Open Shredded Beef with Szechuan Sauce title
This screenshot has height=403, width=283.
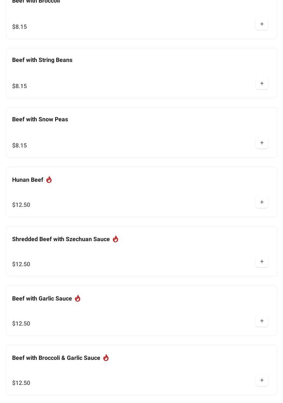61,239
